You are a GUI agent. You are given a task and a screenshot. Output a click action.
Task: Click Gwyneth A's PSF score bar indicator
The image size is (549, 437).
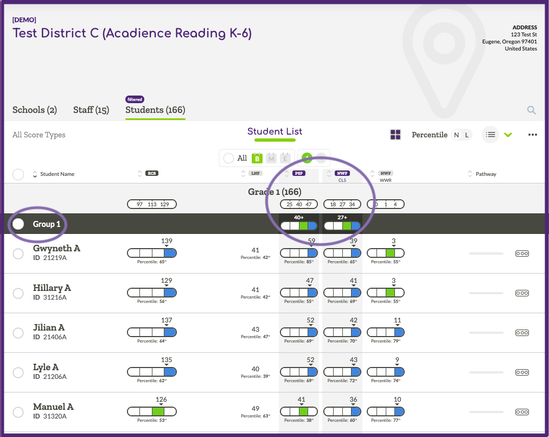298,253
